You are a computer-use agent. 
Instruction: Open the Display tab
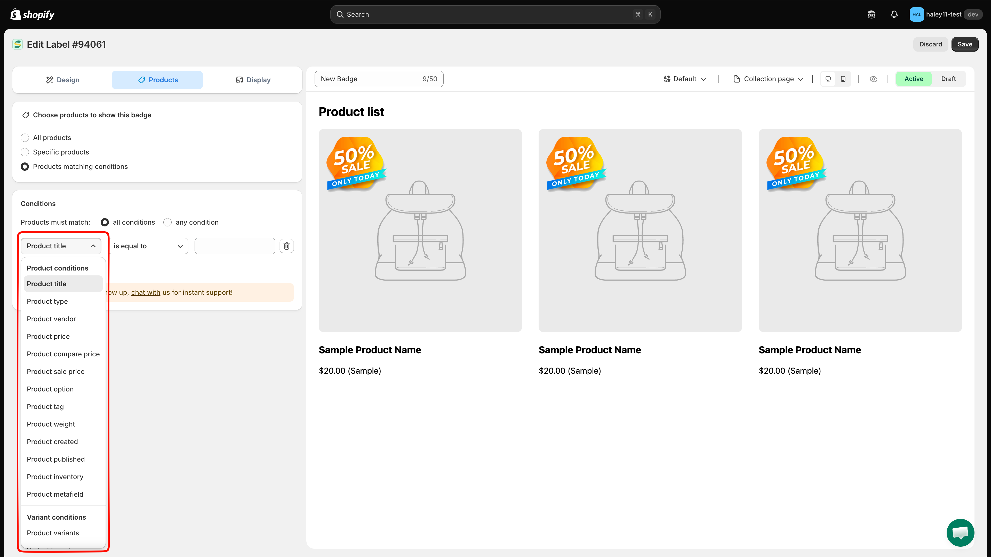click(253, 80)
